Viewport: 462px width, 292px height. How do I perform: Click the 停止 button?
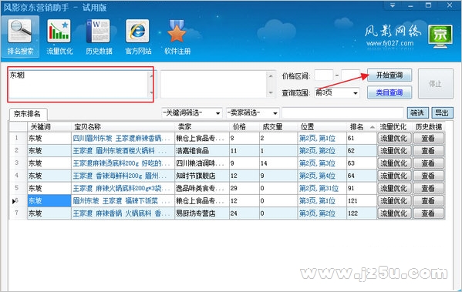436,84
